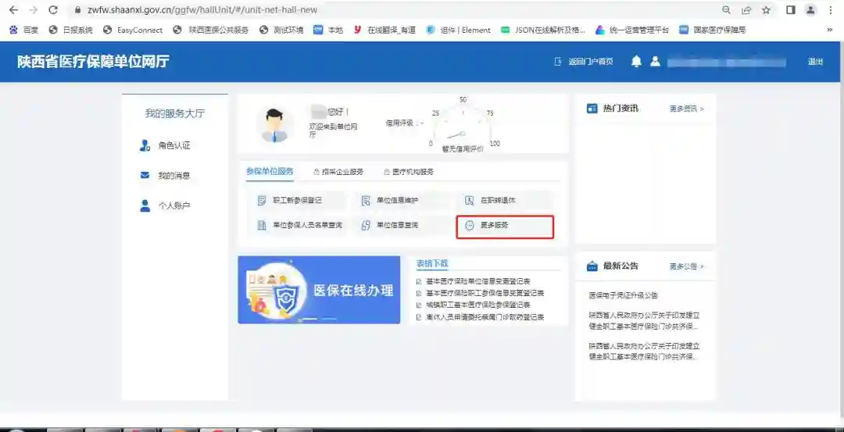Expand 更多资讯 in hot news panel
Viewport: 844px width, 432px height.
click(686, 109)
